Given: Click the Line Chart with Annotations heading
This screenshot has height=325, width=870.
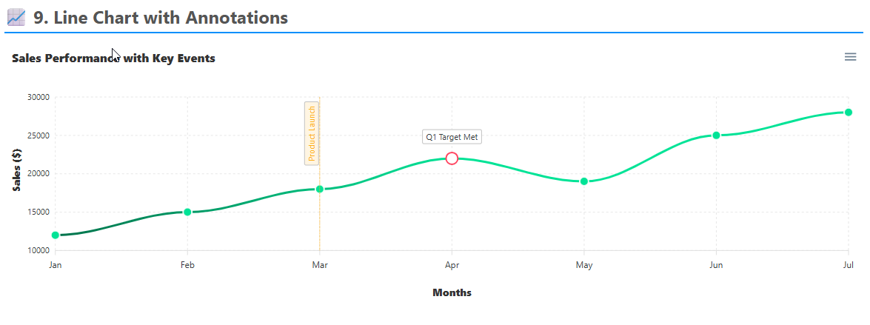Looking at the screenshot, I should [161, 17].
